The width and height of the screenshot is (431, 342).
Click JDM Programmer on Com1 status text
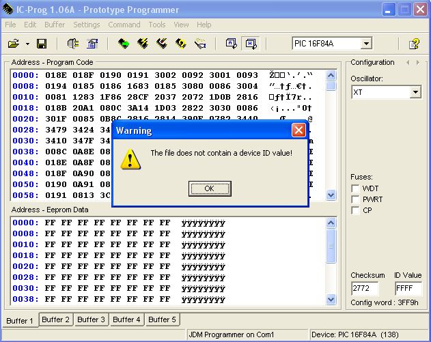click(231, 334)
